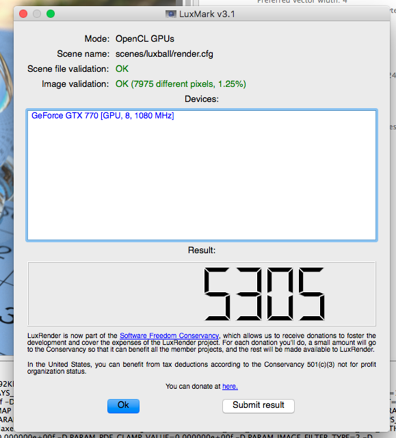The height and width of the screenshot is (438, 396).
Task: Click the LuxMark v3.1 window title
Action: [x=207, y=14]
